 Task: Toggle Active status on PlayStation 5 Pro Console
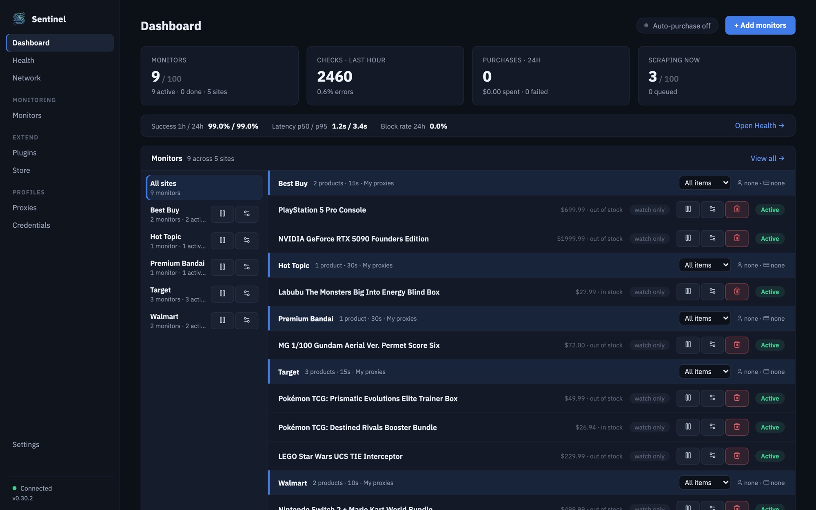click(x=770, y=210)
